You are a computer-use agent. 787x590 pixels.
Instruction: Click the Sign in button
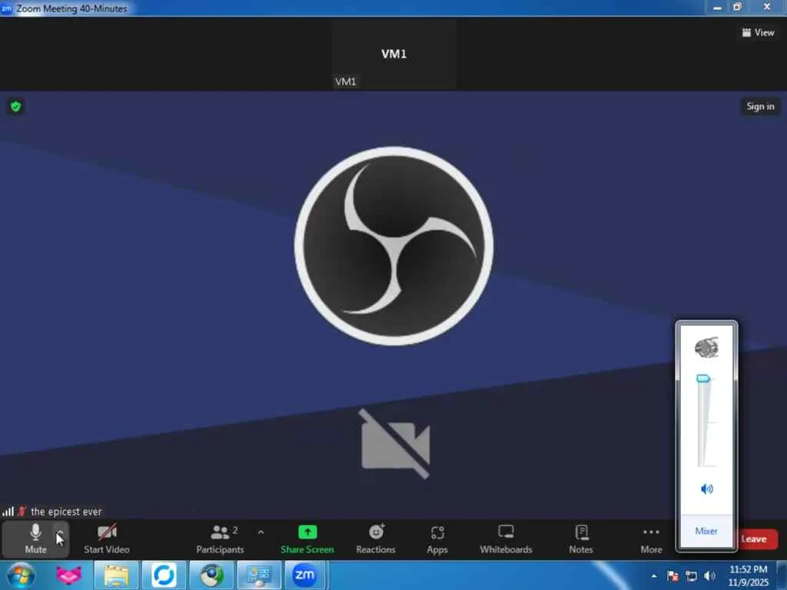coord(760,106)
